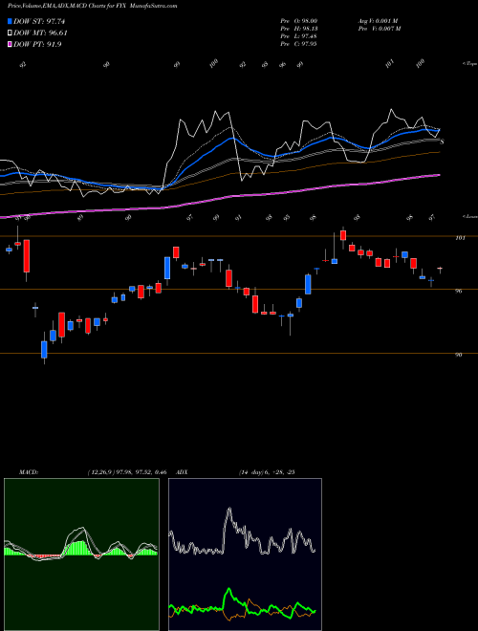Click the 'ADX' panel label
The height and width of the screenshot is (631, 478).
(x=182, y=472)
